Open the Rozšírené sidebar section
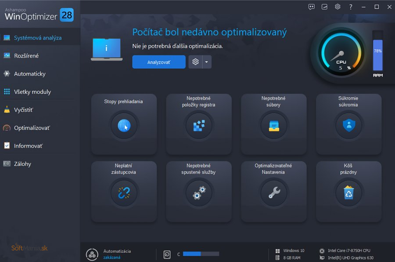The image size is (395, 262). (x=40, y=56)
